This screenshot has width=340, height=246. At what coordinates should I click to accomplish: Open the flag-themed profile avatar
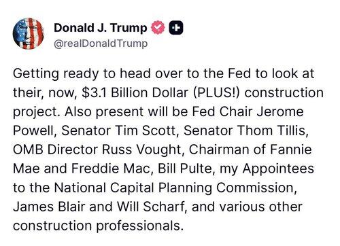click(x=29, y=33)
